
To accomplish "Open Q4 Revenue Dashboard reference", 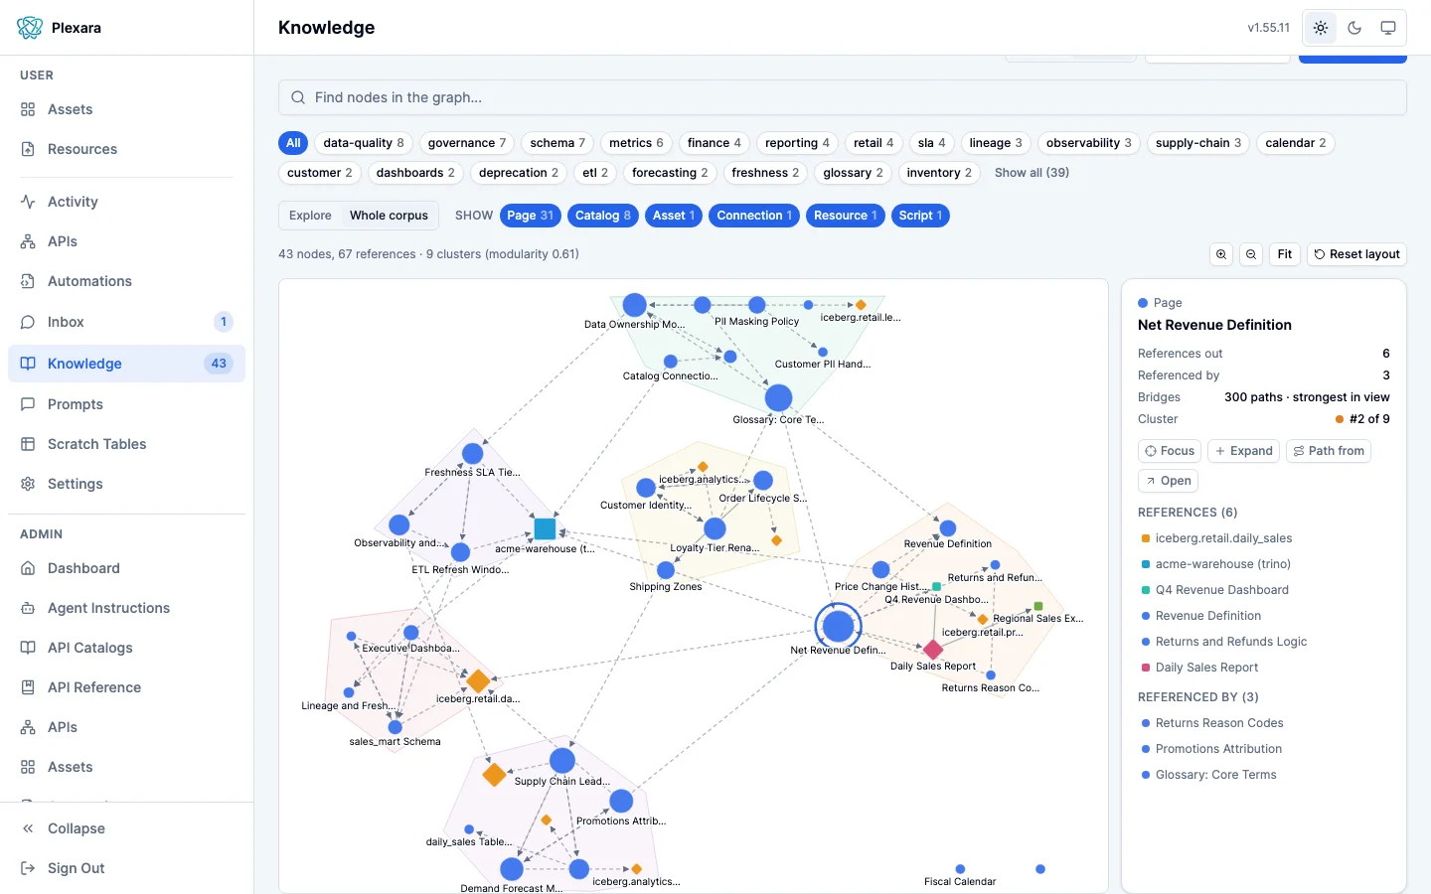I will point(1221,590).
